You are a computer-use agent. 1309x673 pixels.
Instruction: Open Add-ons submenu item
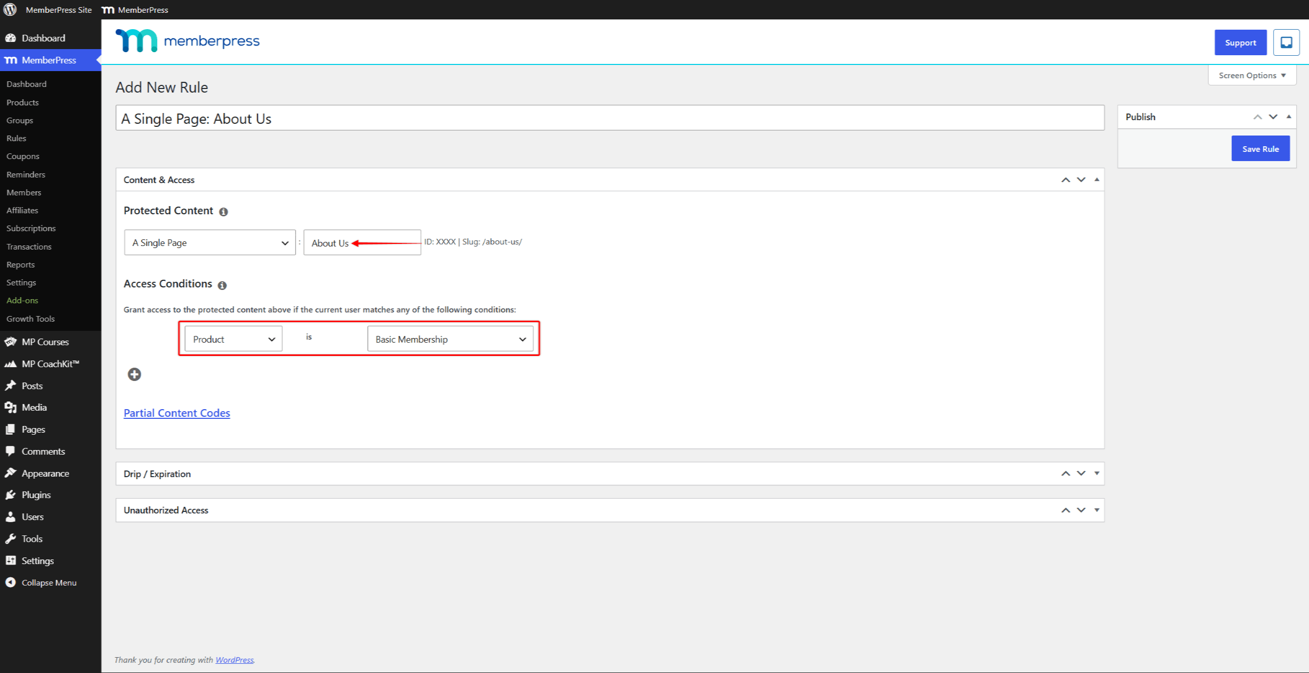click(23, 300)
